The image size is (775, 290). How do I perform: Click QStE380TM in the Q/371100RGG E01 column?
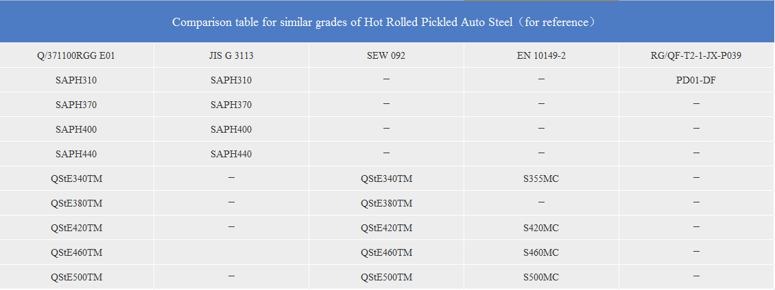tap(76, 203)
